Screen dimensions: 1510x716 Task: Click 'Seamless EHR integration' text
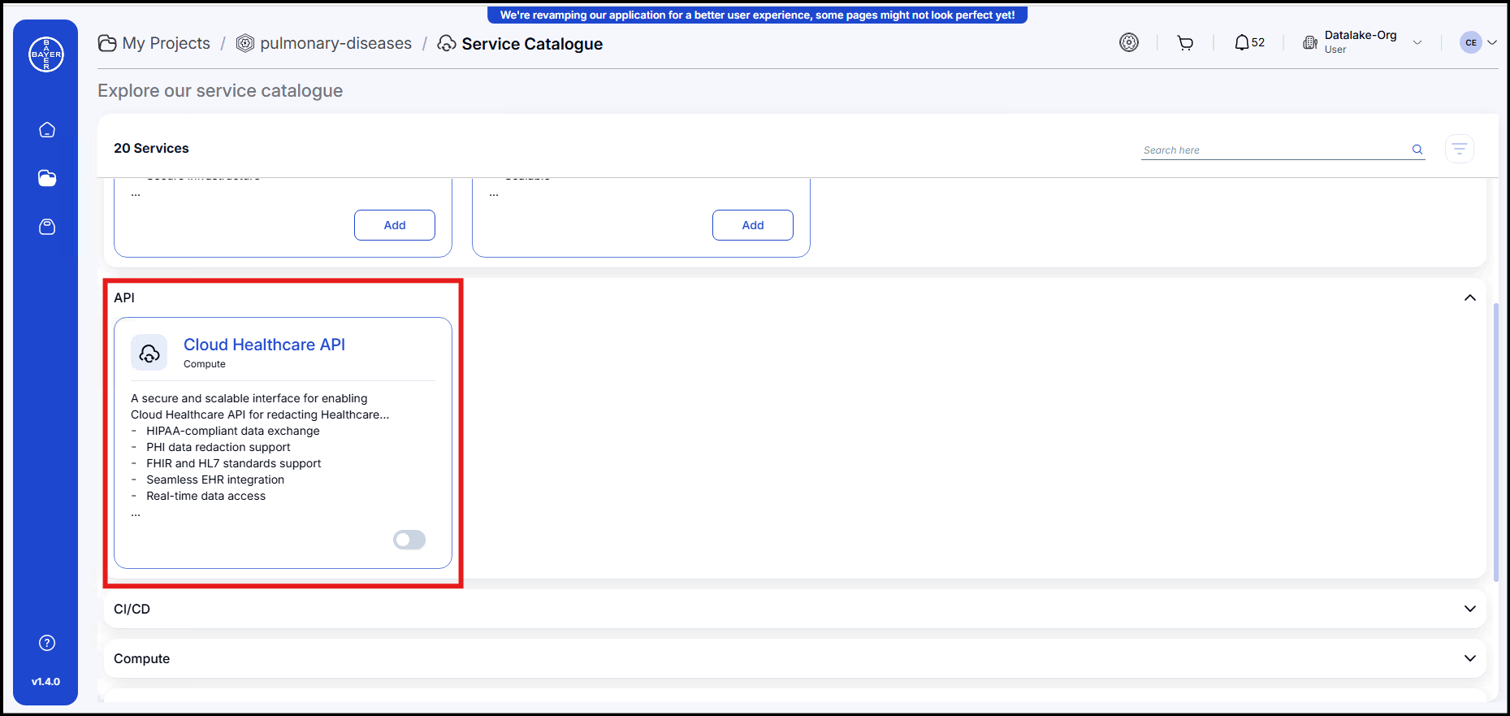(x=215, y=480)
